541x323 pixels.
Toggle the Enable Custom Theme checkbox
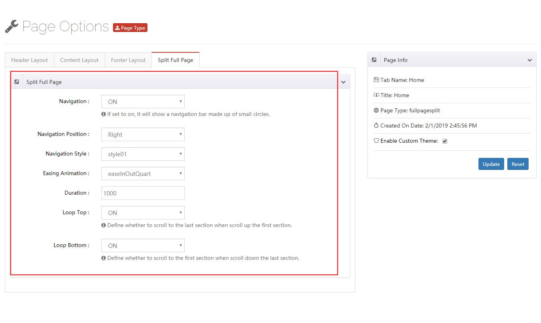(x=445, y=141)
